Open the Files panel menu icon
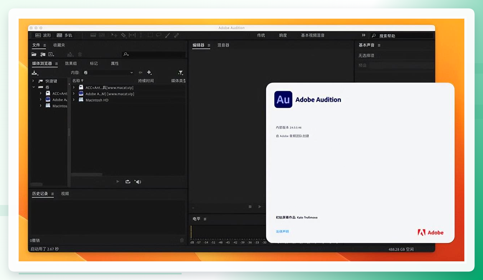Screen dimensions: 483x280 (x=45, y=45)
